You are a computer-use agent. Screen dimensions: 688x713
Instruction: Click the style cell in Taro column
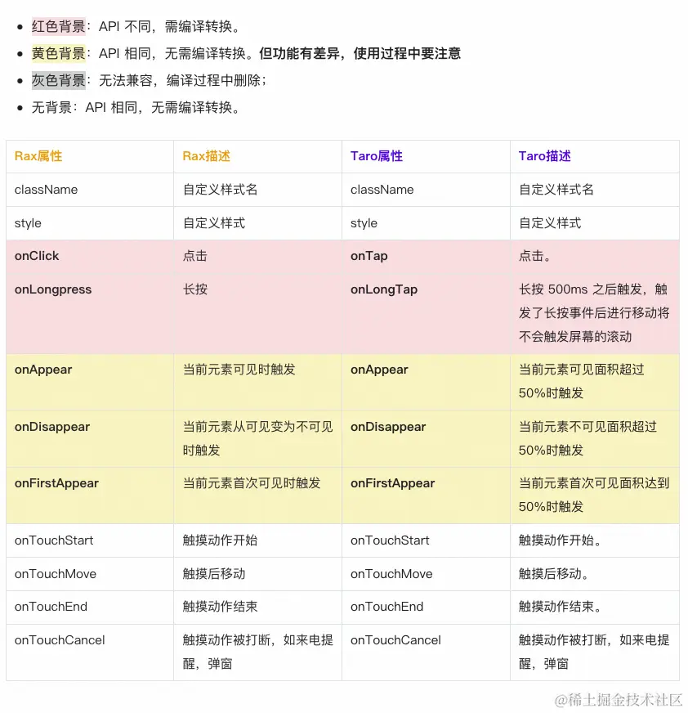363,222
